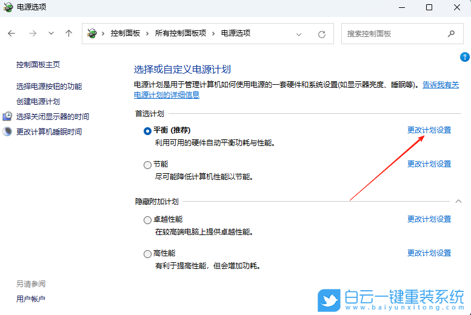This screenshot has width=471, height=315.
Task: Click the monitor clock icon in sidebar
Action: [7, 116]
